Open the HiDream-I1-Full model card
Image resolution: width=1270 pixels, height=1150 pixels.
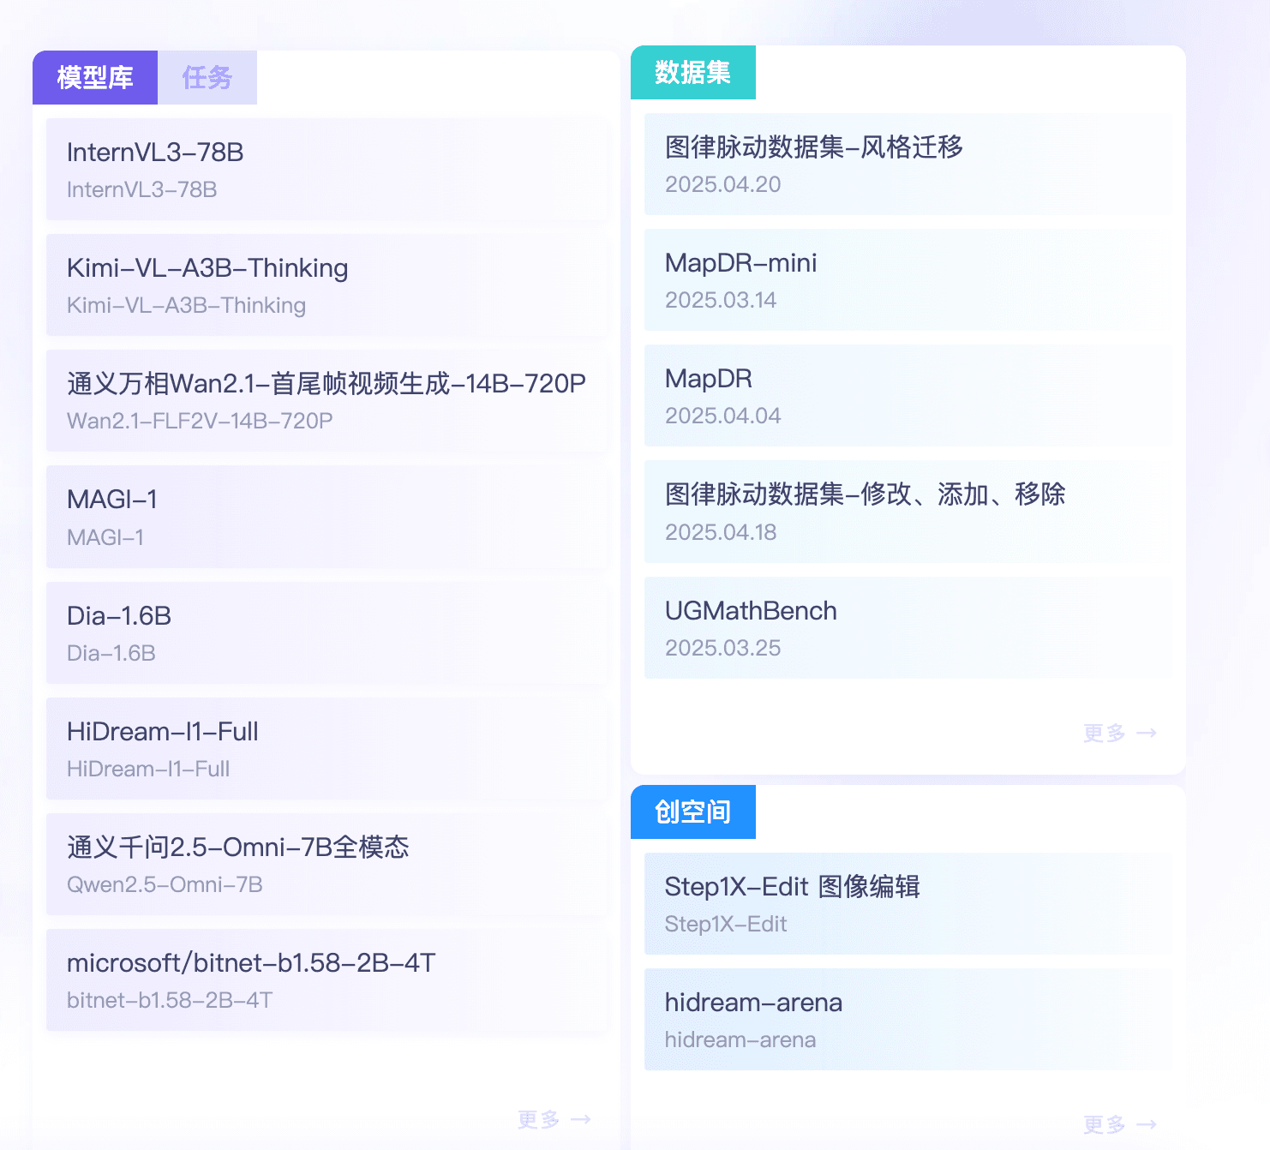pyautogui.click(x=326, y=748)
